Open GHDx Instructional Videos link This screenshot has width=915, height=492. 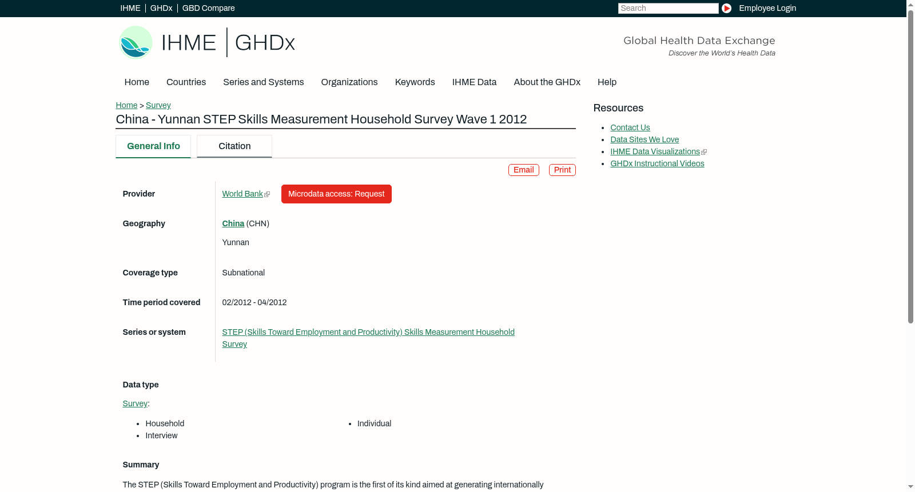(x=657, y=164)
